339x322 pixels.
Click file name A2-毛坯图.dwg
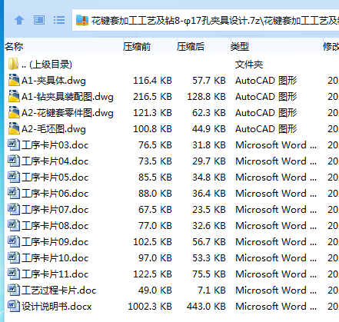(x=54, y=129)
